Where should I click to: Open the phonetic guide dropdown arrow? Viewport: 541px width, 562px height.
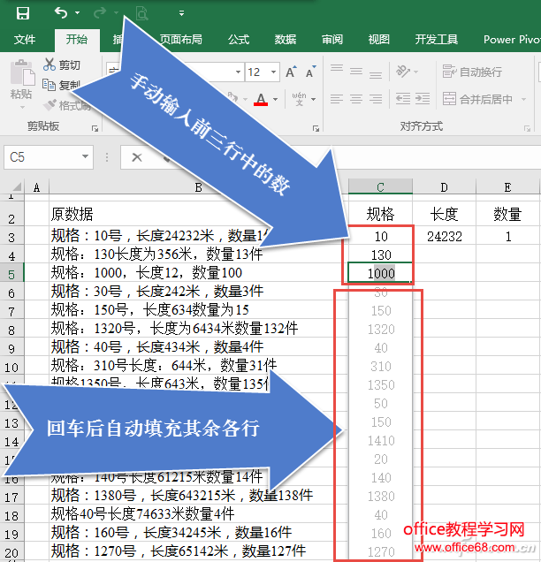pos(313,99)
